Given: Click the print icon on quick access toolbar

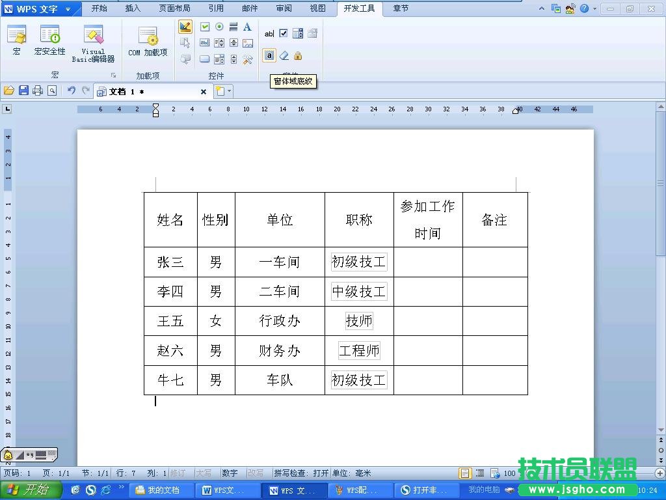Looking at the screenshot, I should point(37,91).
